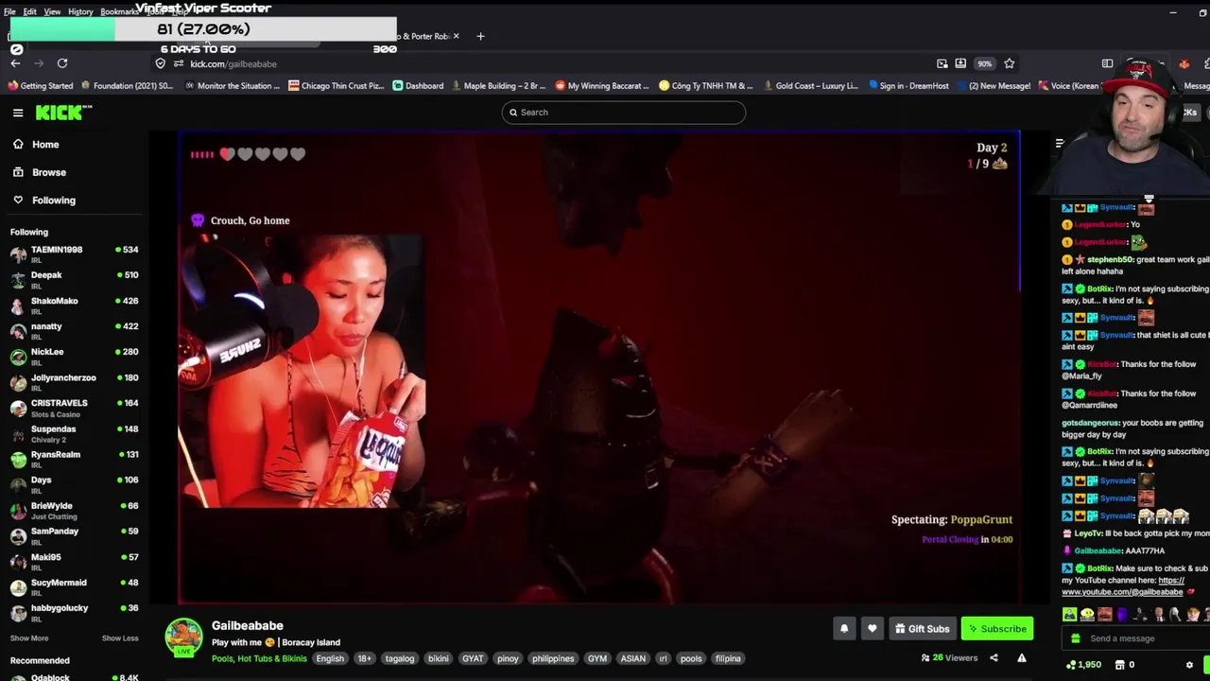Viewport: 1210px width, 681px height.
Task: Open Deepak channel in Following
Action: [x=74, y=279]
